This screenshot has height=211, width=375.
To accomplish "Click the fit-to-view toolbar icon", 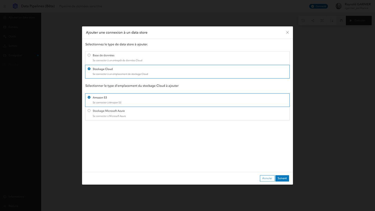I will click(322, 21).
